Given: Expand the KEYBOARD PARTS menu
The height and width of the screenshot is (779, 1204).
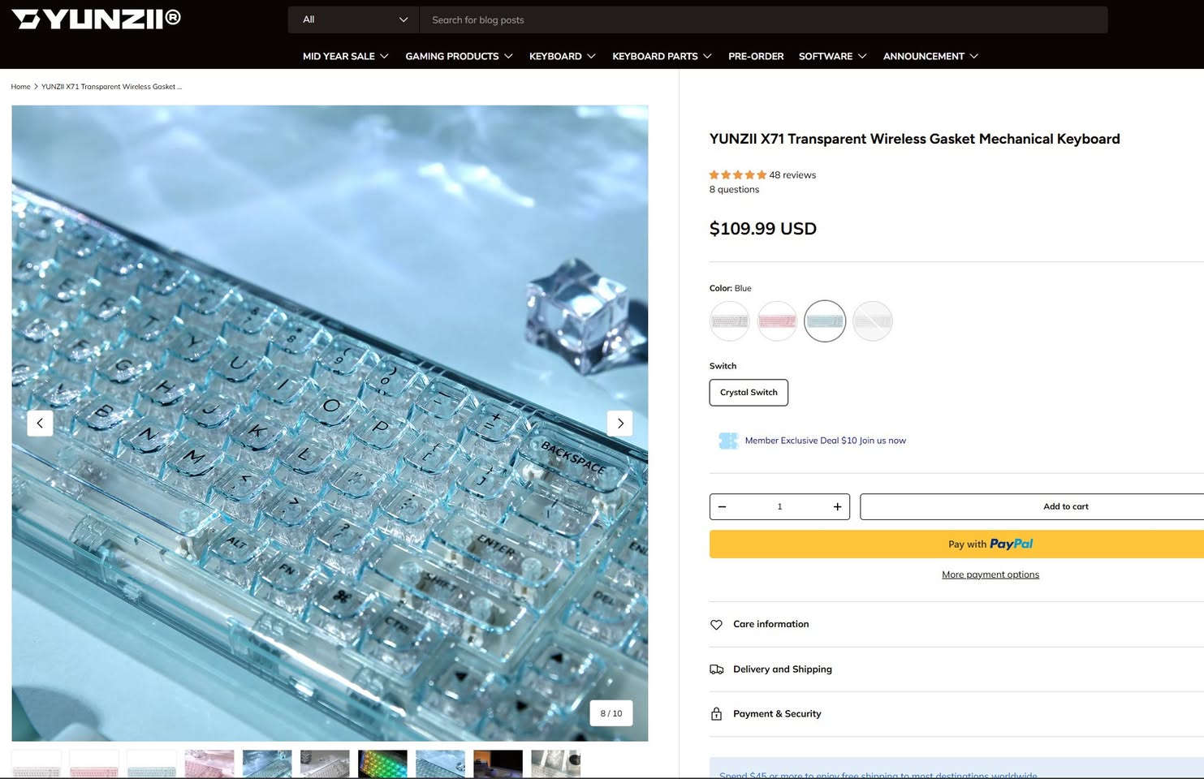Looking at the screenshot, I should (x=661, y=56).
